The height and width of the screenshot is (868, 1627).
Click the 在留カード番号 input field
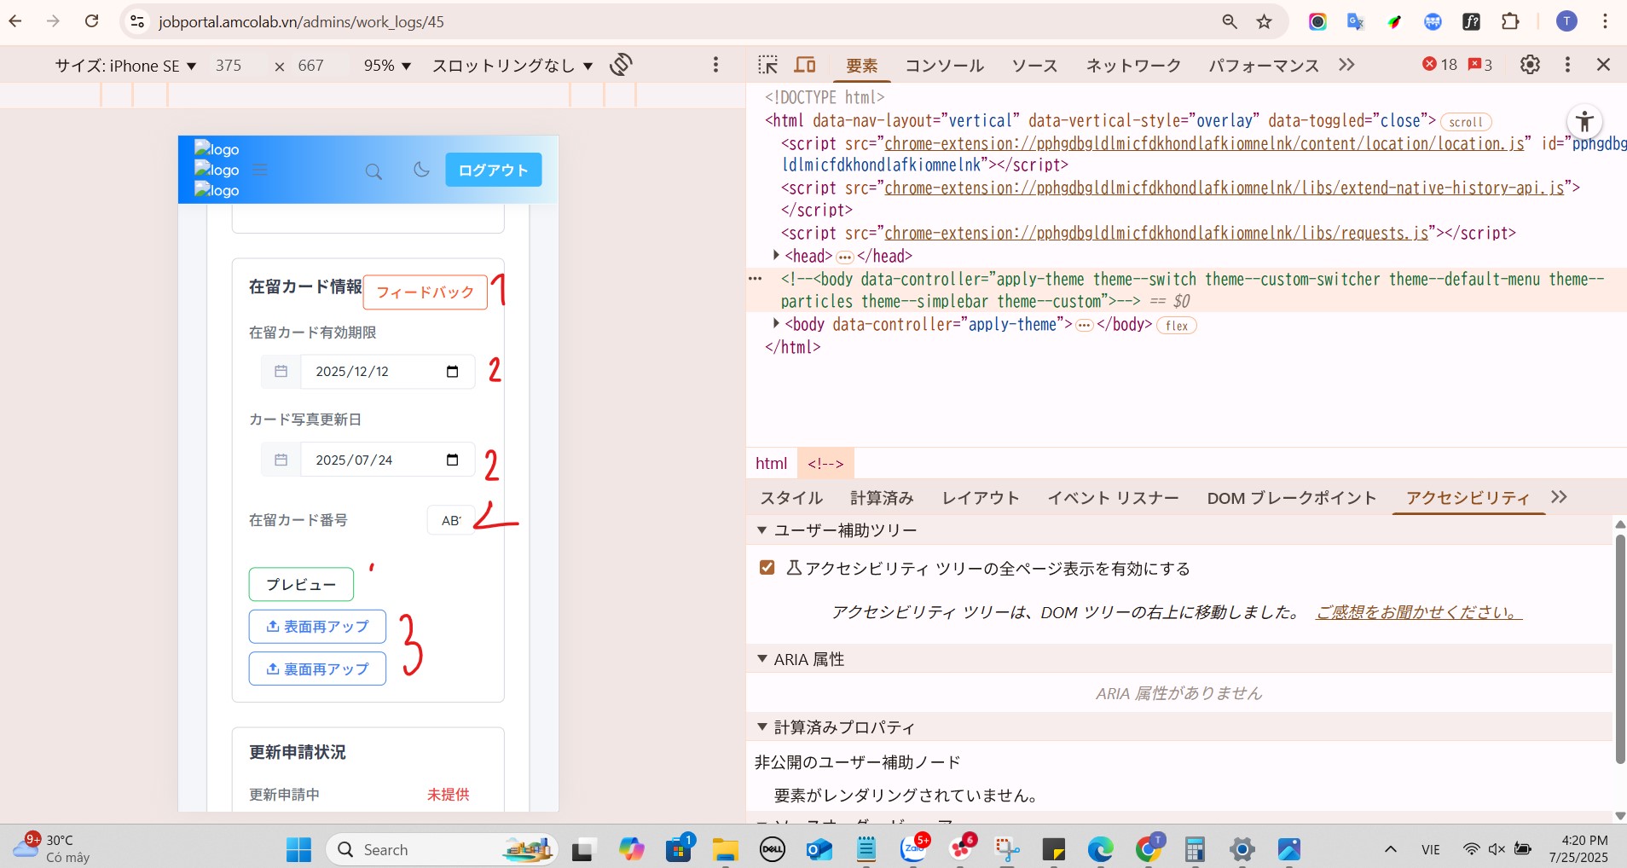tap(451, 520)
